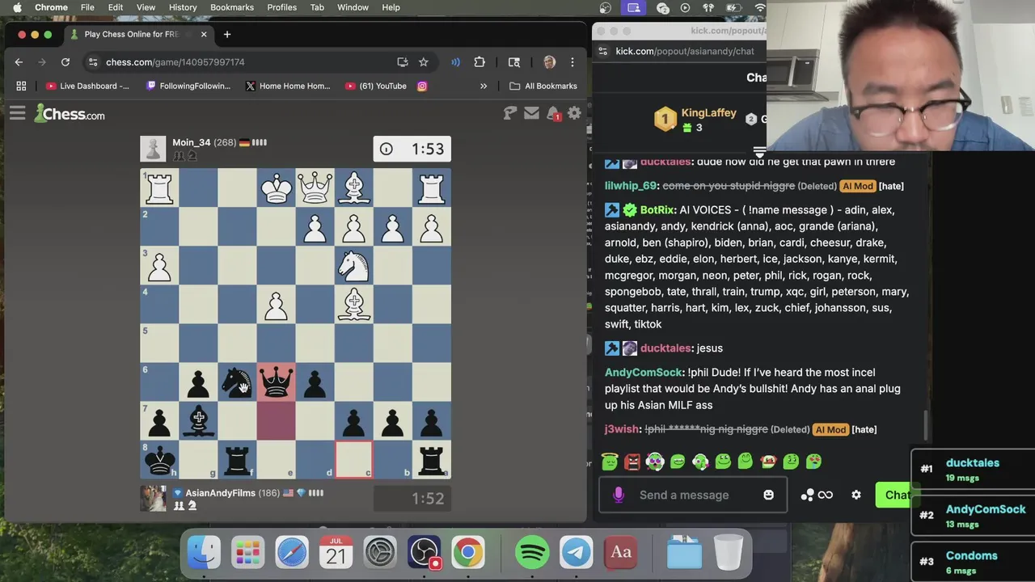Image resolution: width=1035 pixels, height=582 pixels.
Task: View site information icon in Chrome address bar
Action: coord(93,62)
